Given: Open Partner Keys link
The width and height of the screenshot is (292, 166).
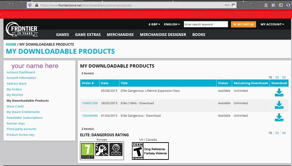Looking at the screenshot, I should pyautogui.click(x=15, y=123).
